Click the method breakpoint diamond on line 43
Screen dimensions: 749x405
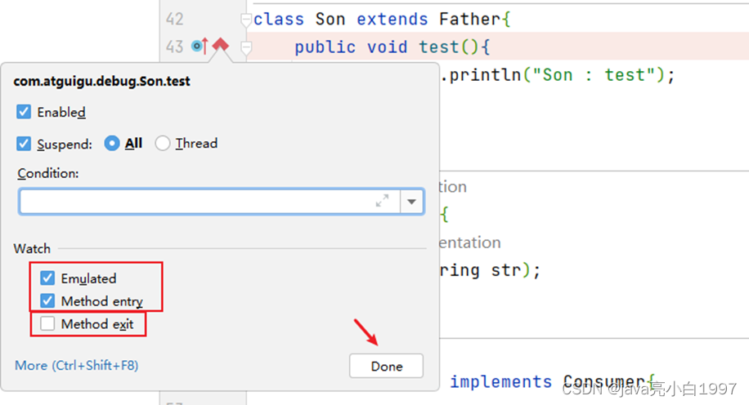click(220, 45)
